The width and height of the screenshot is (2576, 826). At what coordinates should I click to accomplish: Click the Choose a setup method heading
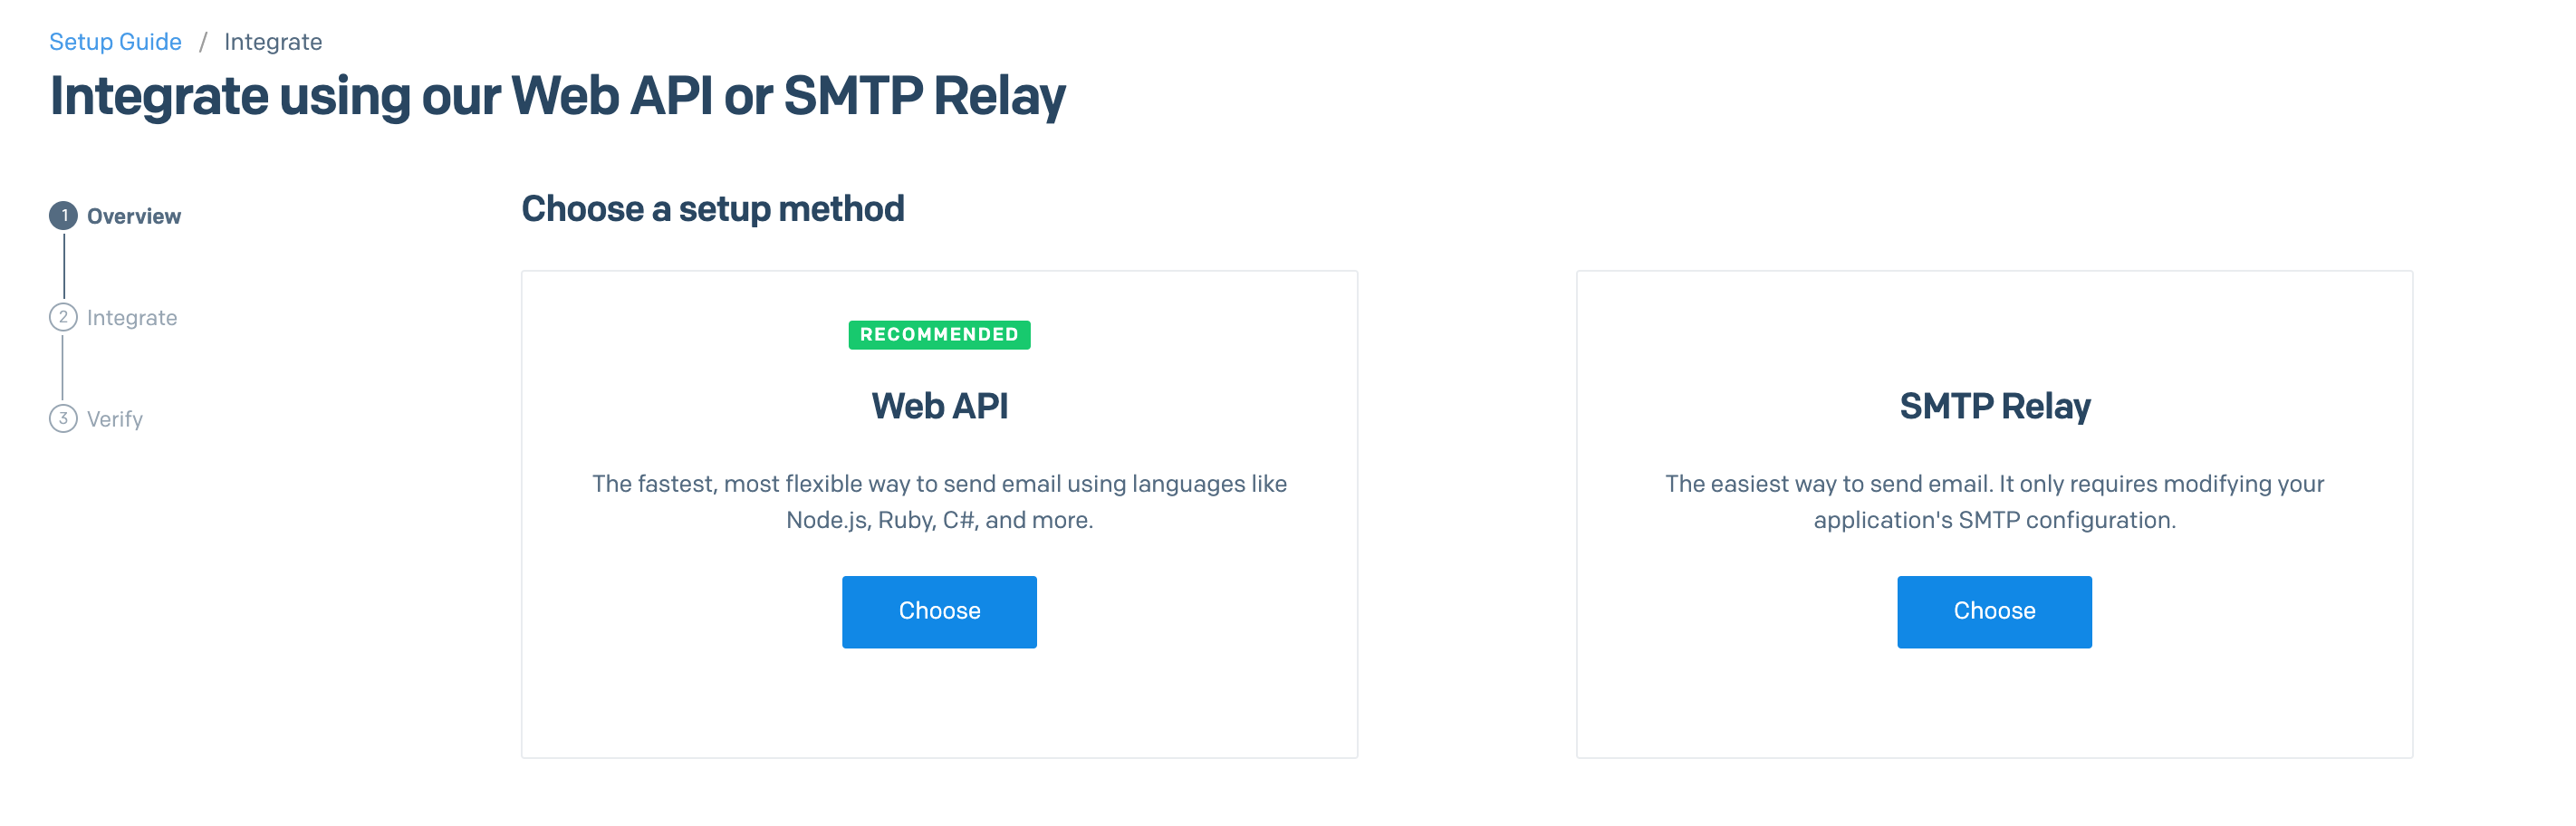click(x=712, y=209)
